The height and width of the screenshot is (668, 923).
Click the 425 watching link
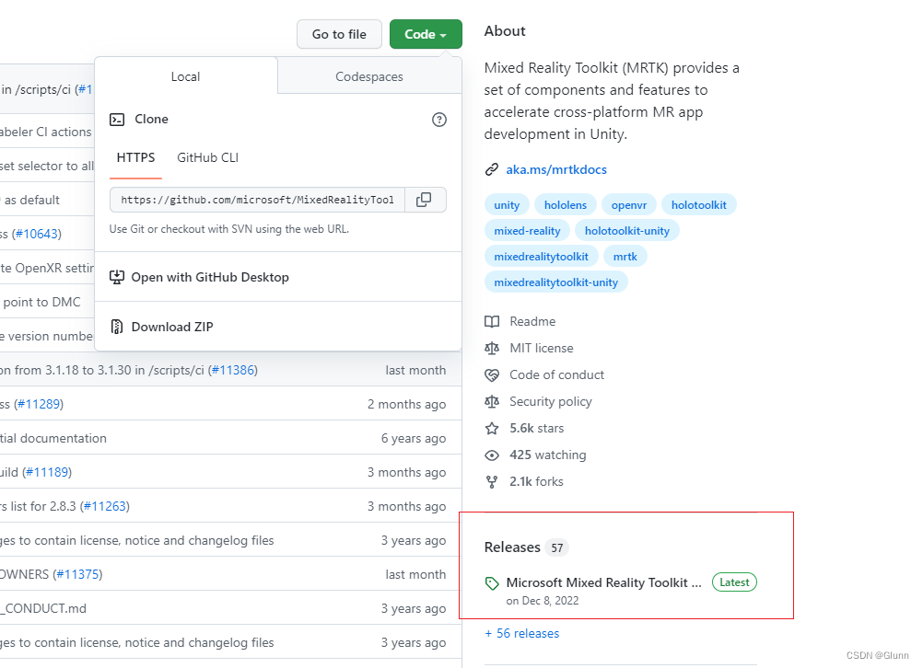click(x=548, y=455)
